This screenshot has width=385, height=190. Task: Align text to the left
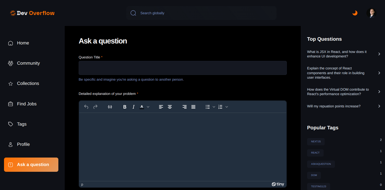tap(161, 107)
